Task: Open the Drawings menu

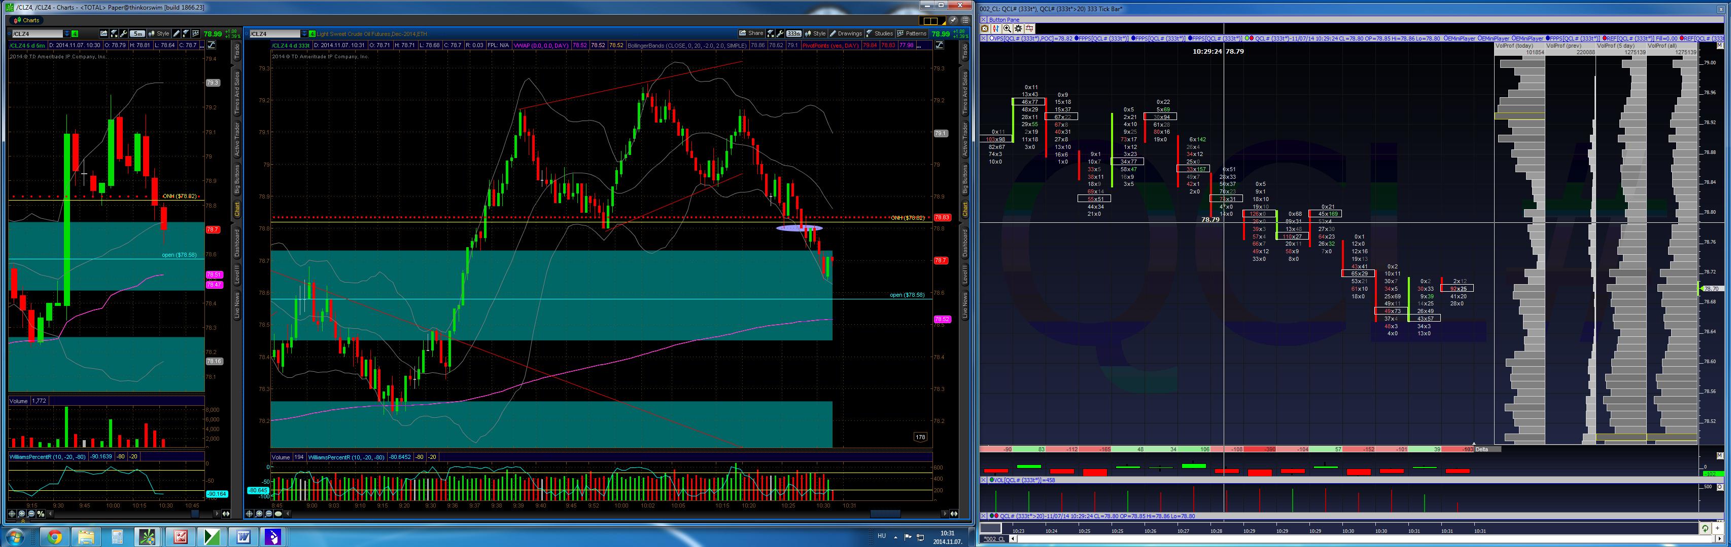Action: [x=846, y=33]
